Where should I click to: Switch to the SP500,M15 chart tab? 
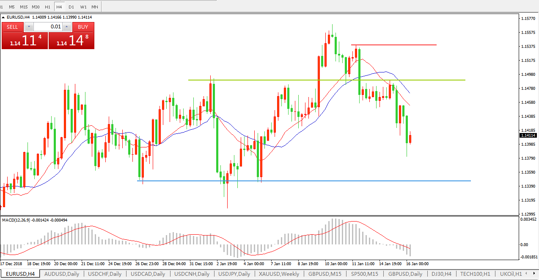coord(364,274)
